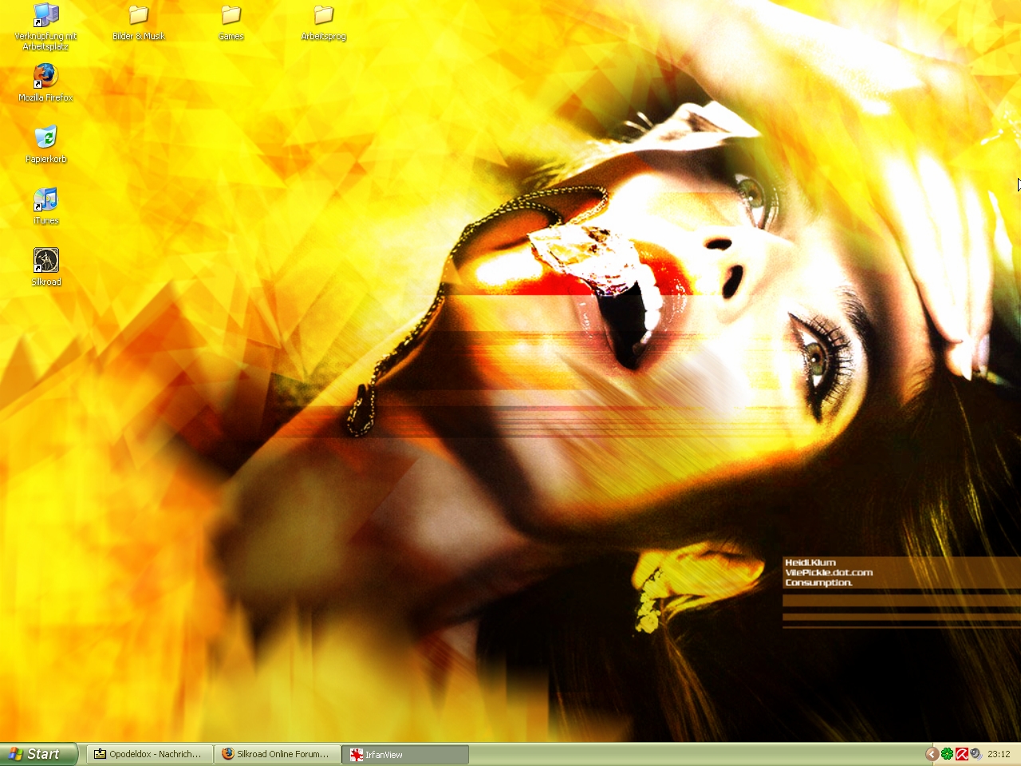Launch iTunes from the desktop shortcut

pos(45,199)
